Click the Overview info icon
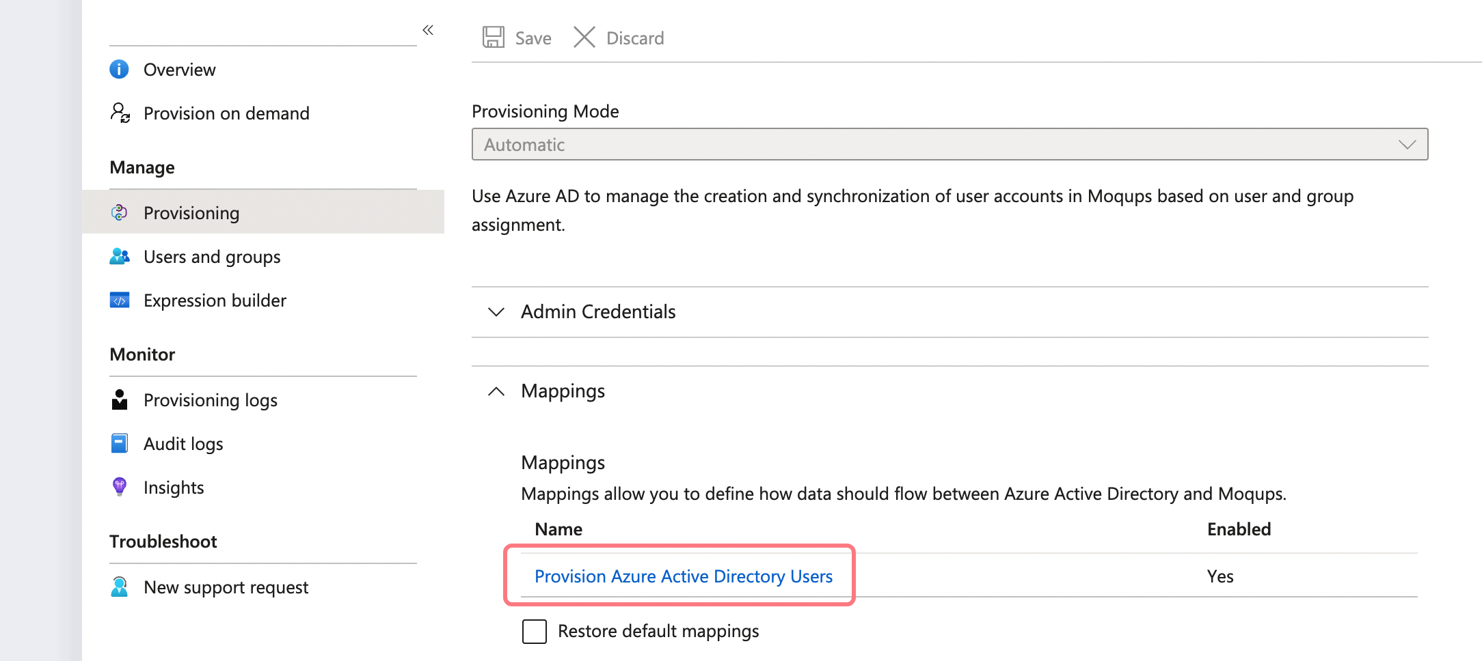 (119, 70)
